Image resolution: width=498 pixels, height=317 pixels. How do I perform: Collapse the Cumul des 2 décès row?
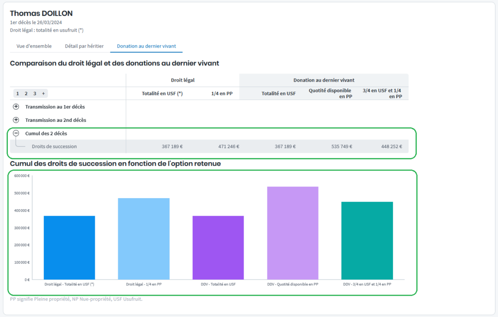(16, 133)
